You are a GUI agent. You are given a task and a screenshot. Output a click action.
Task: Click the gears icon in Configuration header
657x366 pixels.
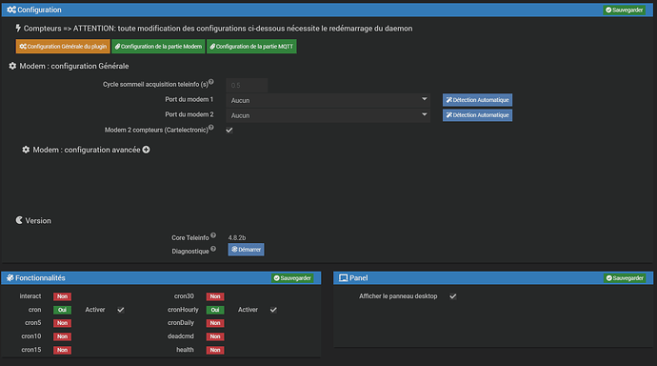click(11, 10)
